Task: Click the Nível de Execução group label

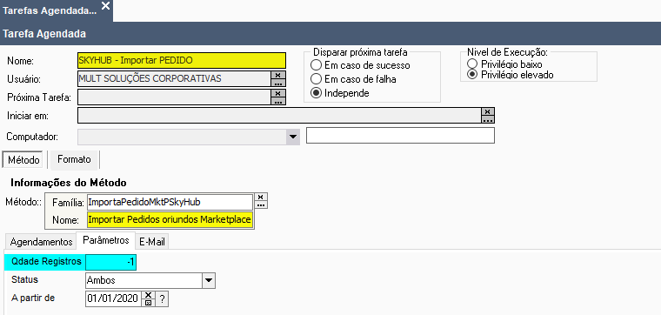Action: click(508, 52)
